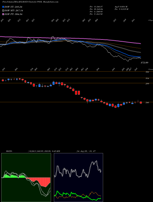Open the MACD histogram chart panel
Image resolution: width=153 pixels, height=202 pixels.
click(x=26, y=178)
